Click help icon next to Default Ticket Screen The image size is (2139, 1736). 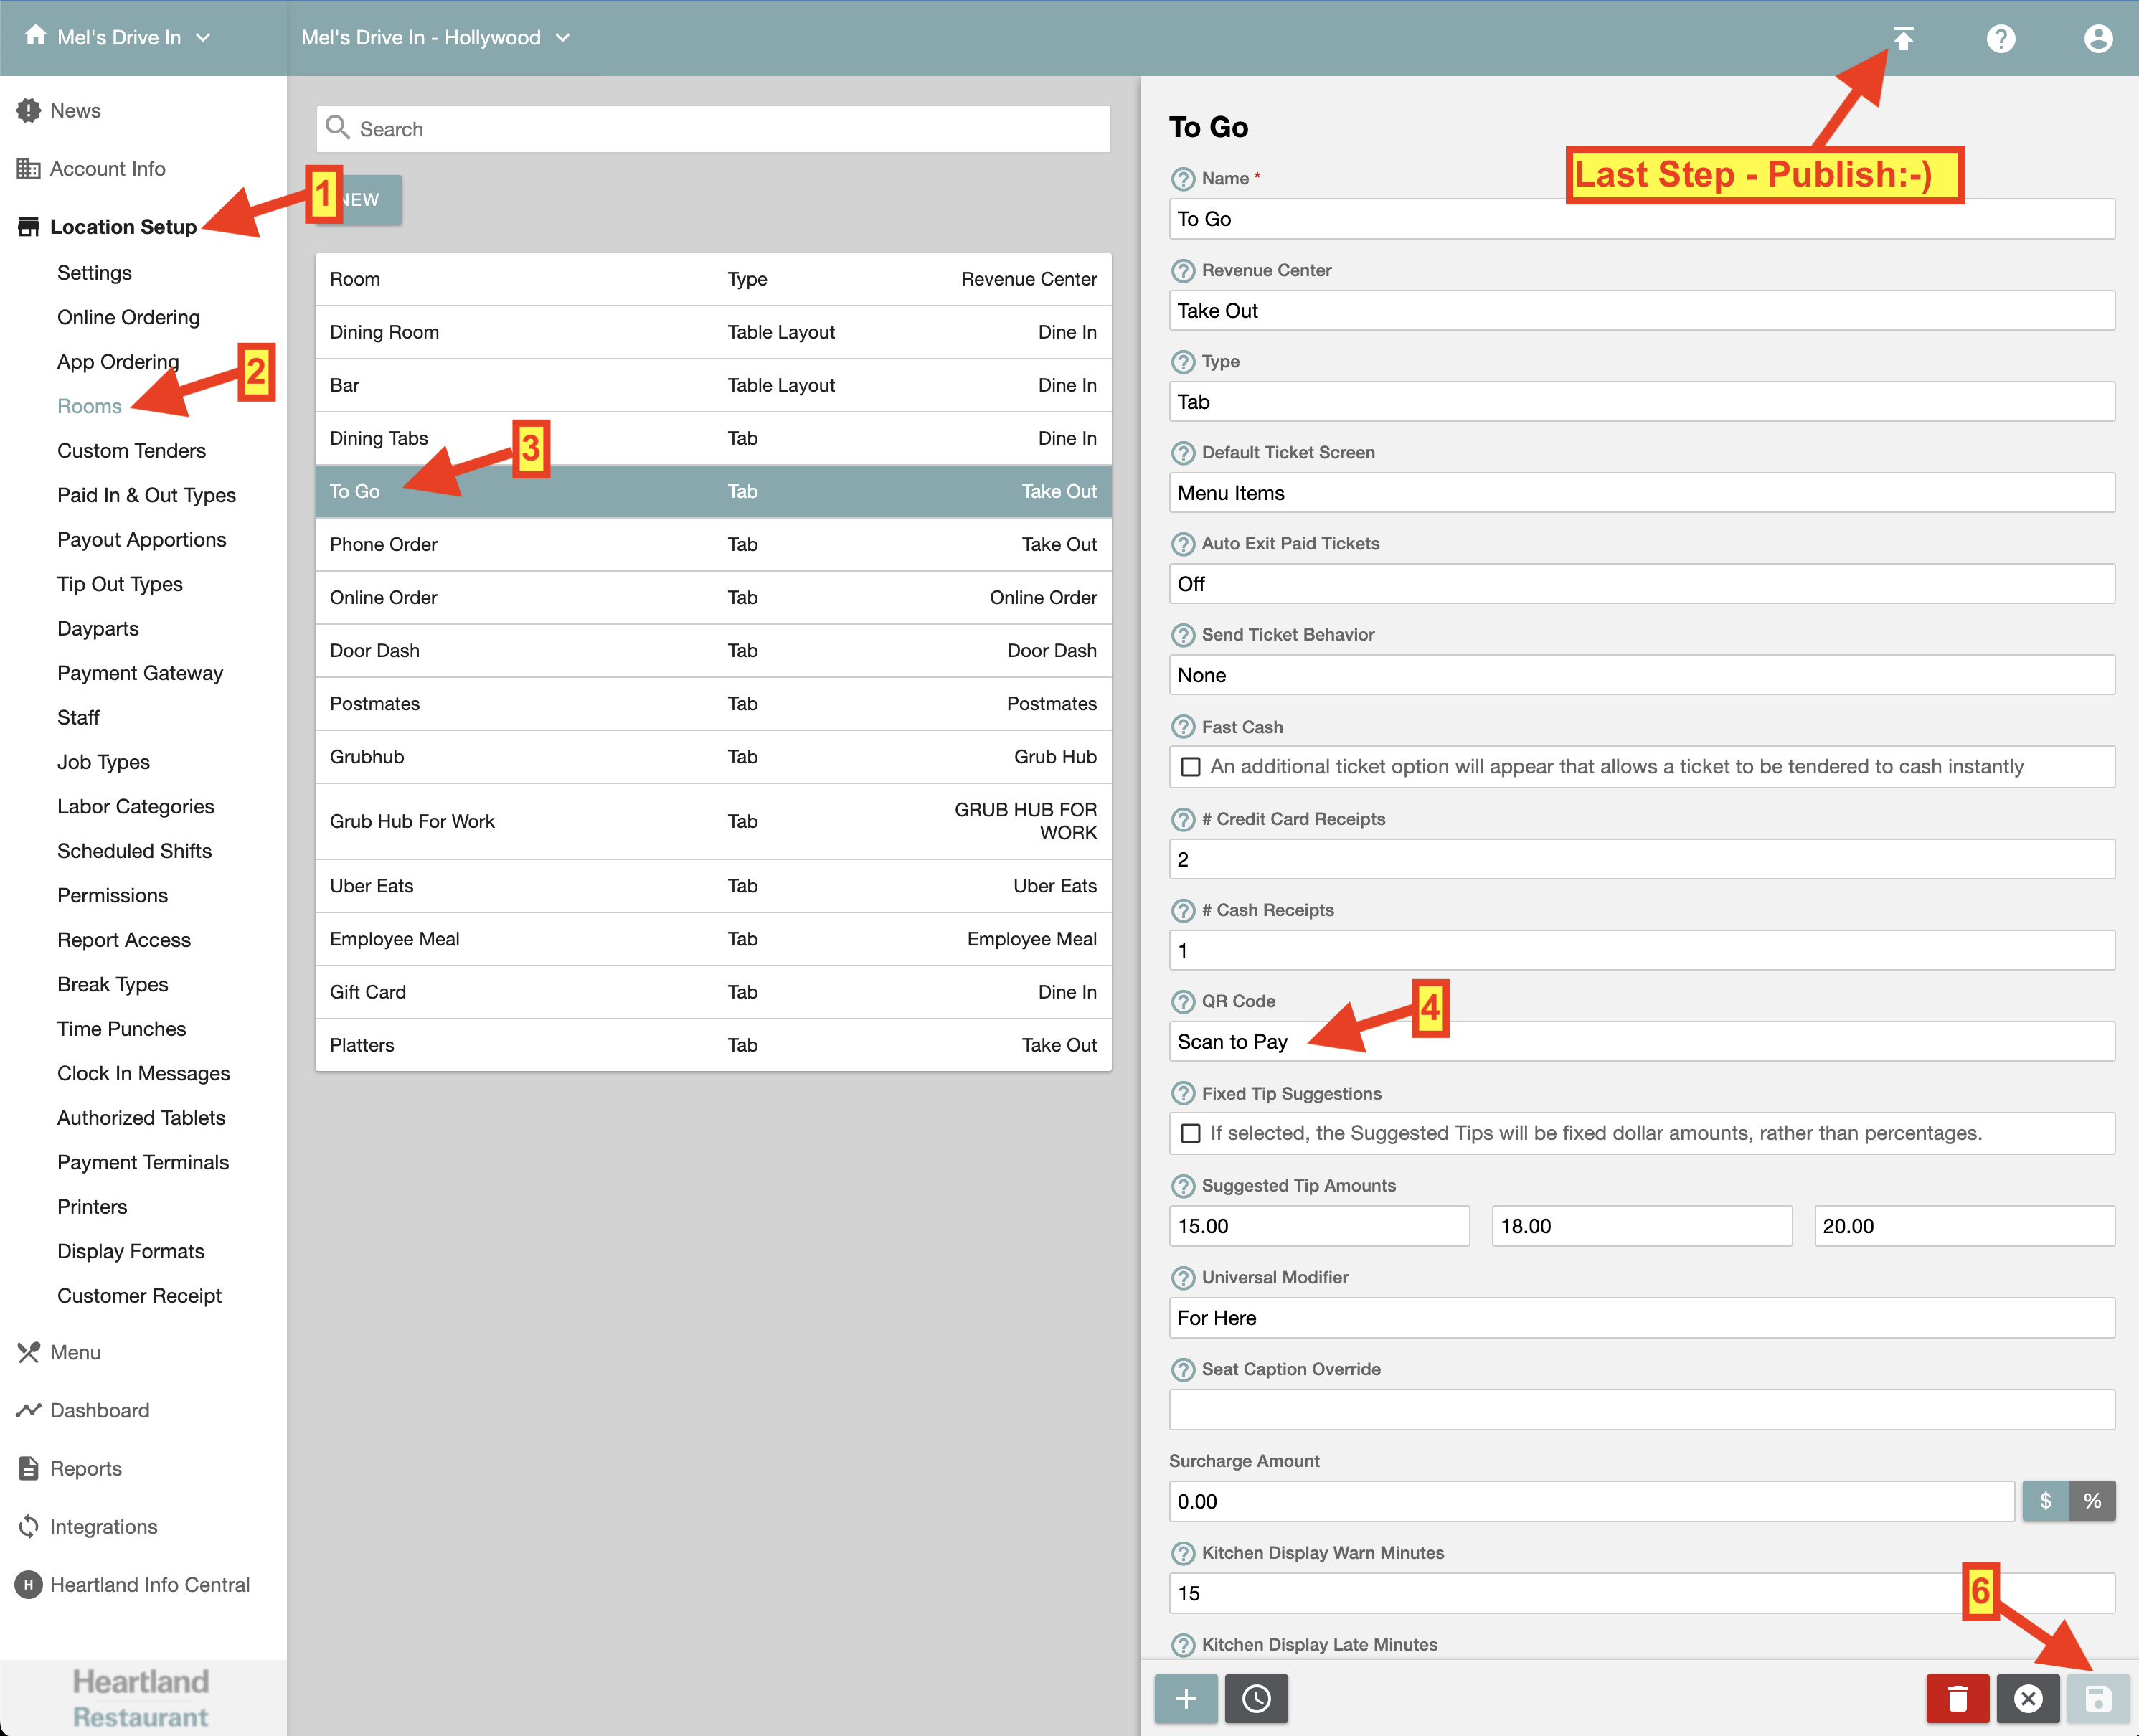click(x=1183, y=453)
